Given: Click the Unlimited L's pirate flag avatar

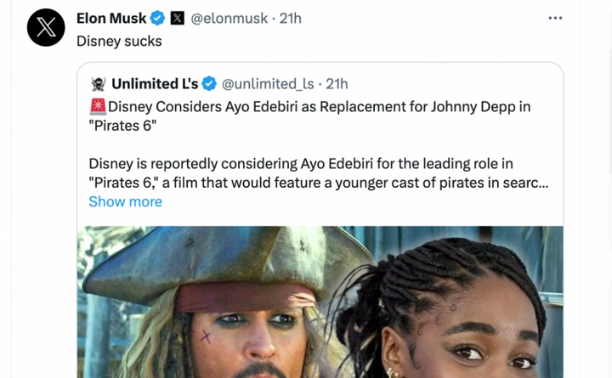Looking at the screenshot, I should (x=99, y=83).
